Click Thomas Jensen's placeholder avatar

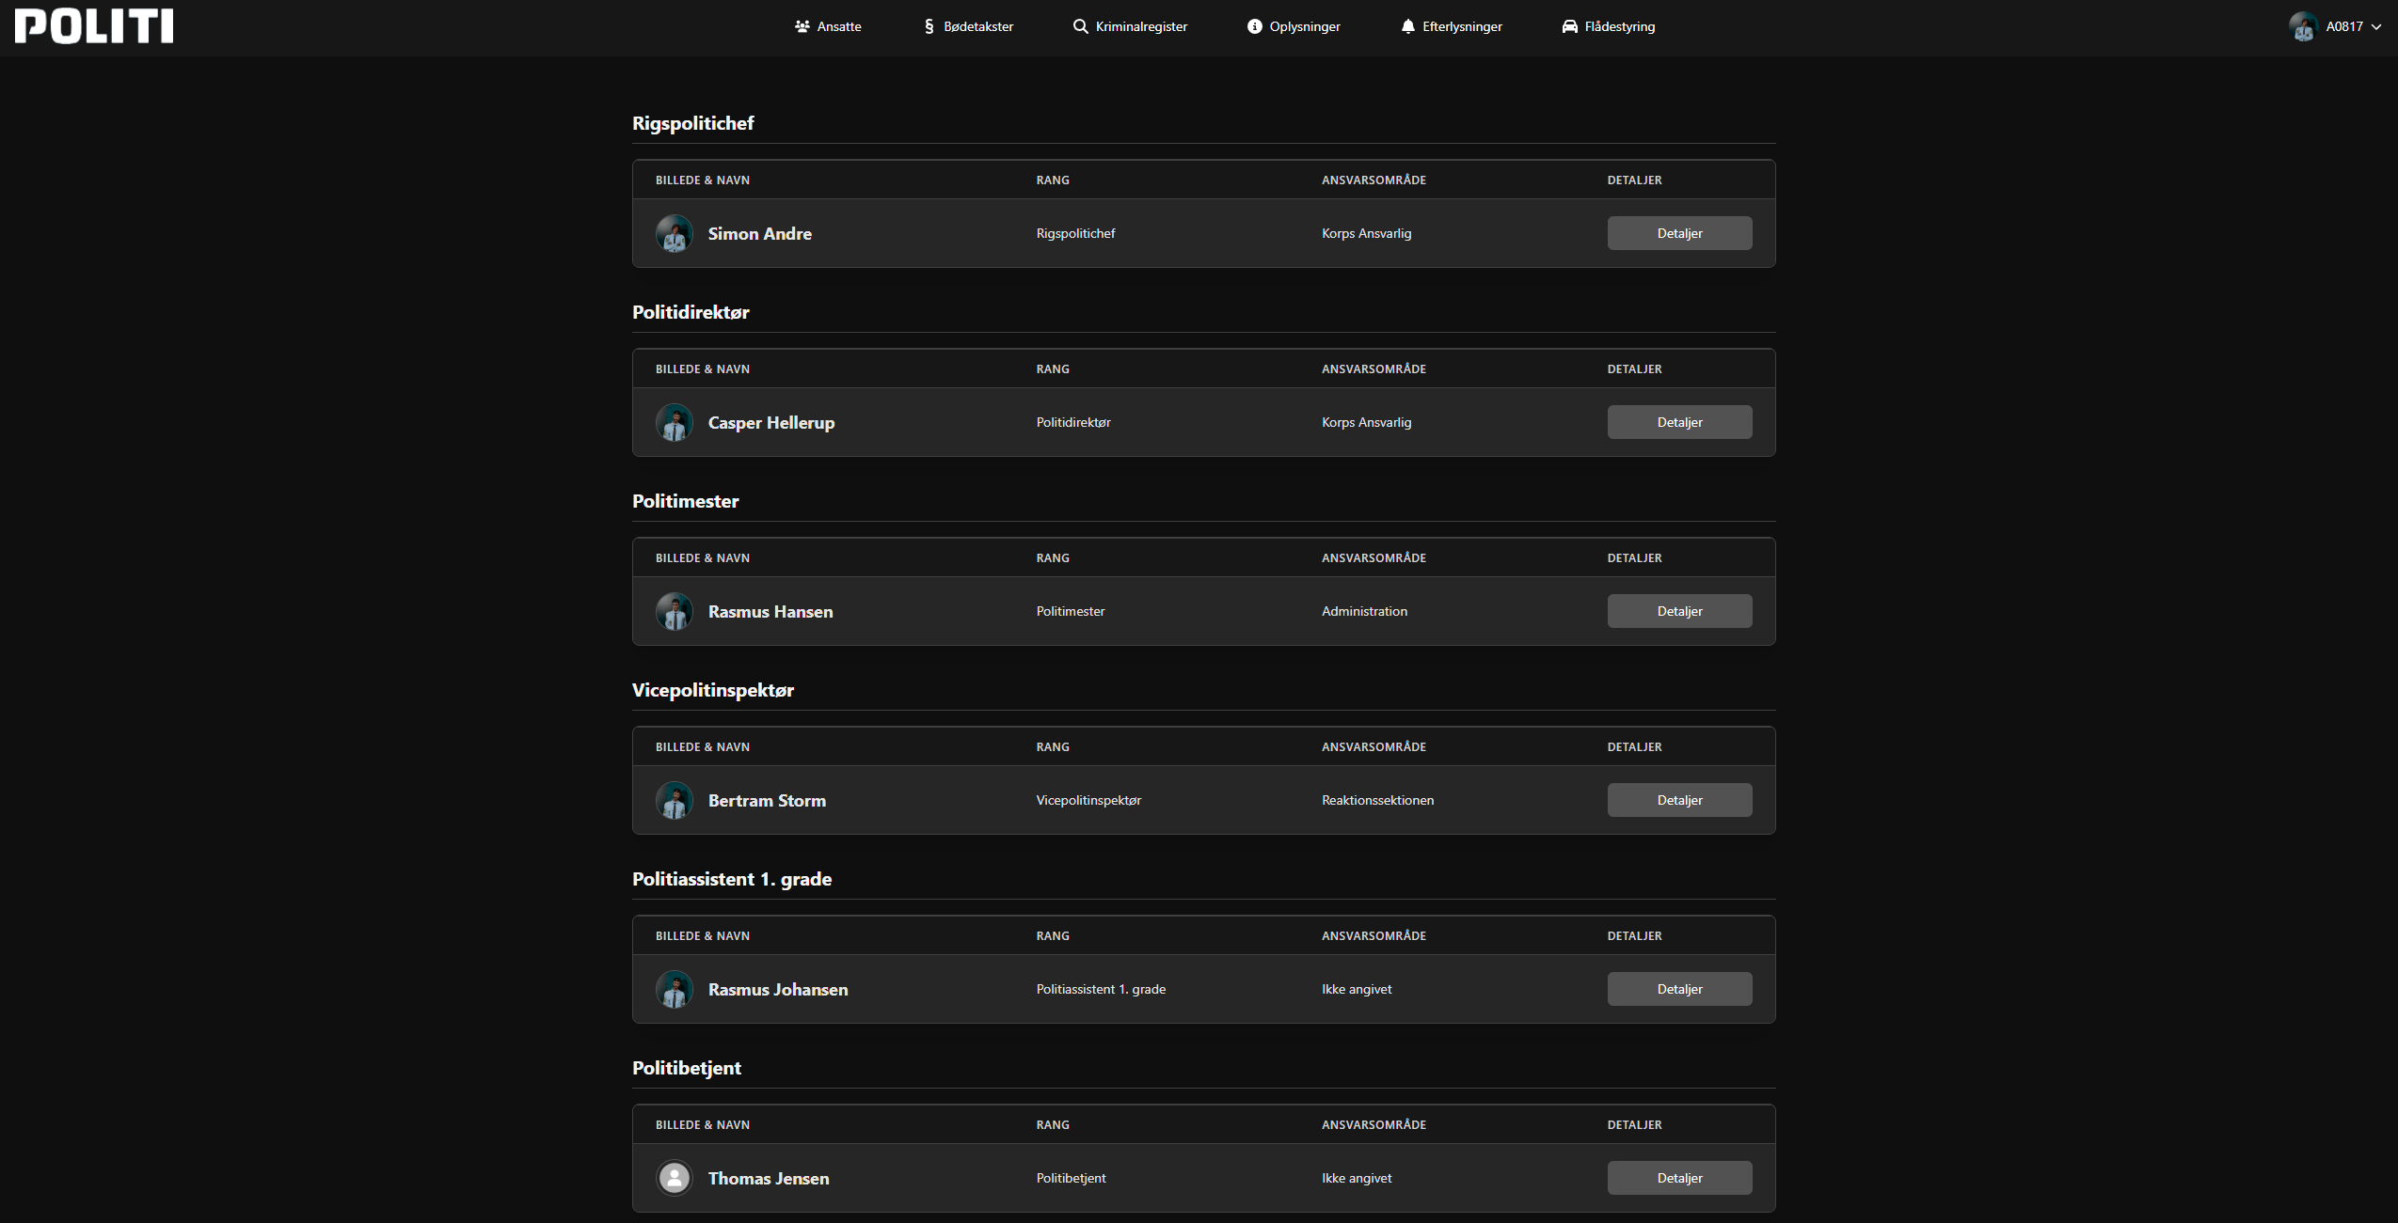click(x=674, y=1178)
